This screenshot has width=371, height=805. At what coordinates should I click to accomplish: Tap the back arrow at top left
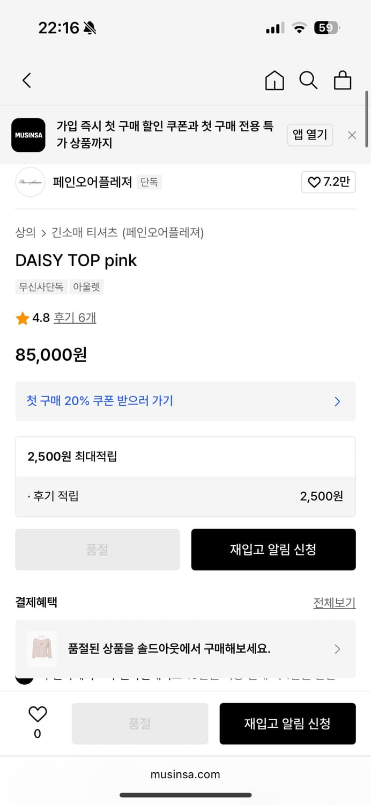pos(27,80)
